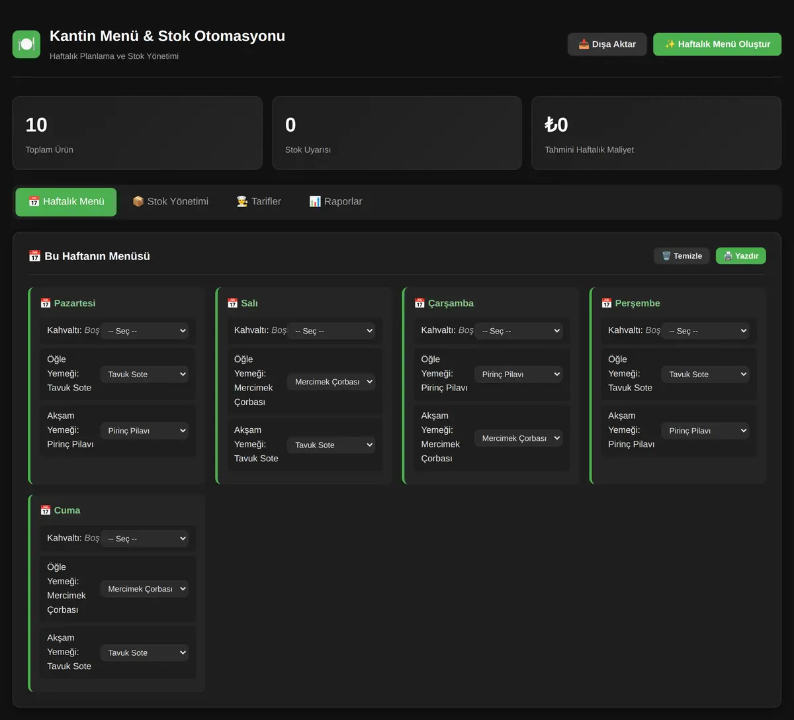Change Çarşamba Akşam Yemeği Mercimek Çorbası dropdown
Image resolution: width=794 pixels, height=720 pixels.
click(x=519, y=438)
